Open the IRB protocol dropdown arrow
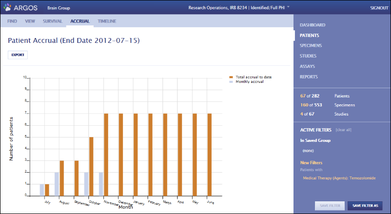 tap(288, 7)
